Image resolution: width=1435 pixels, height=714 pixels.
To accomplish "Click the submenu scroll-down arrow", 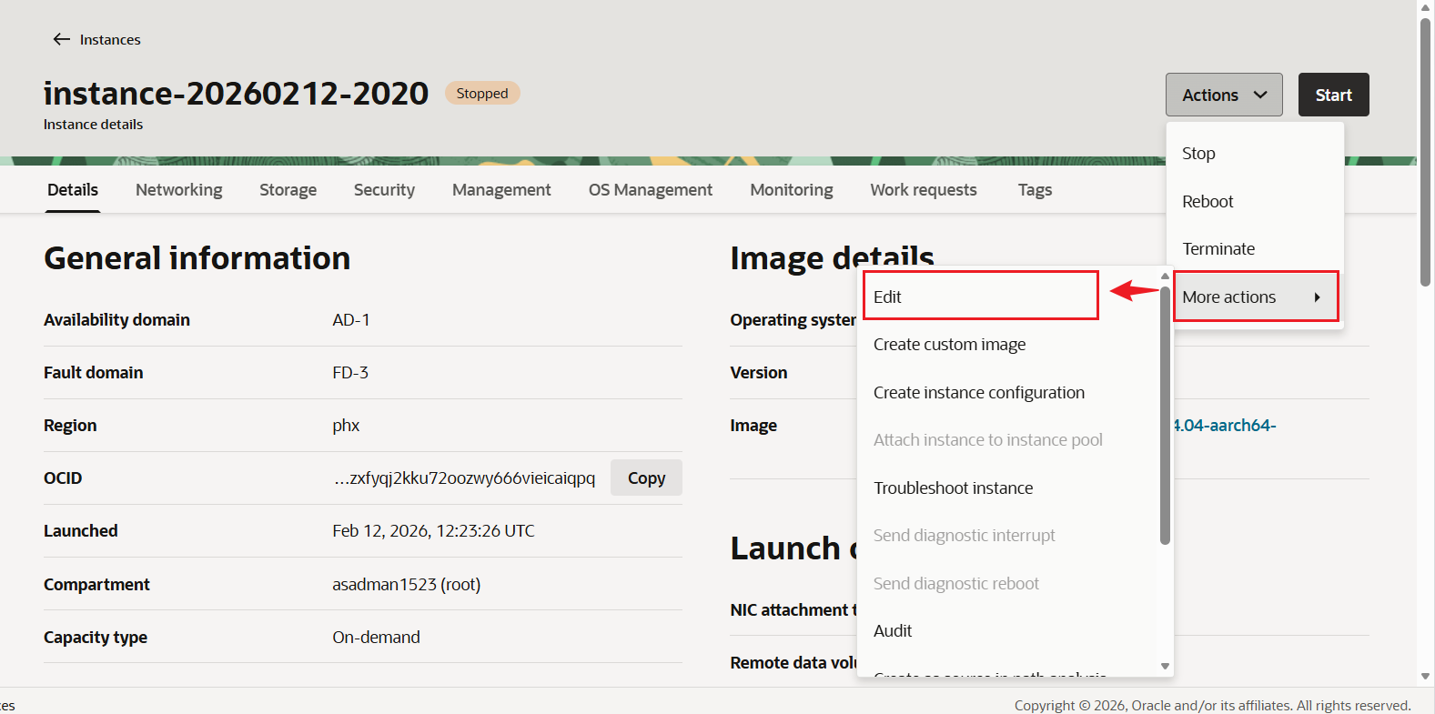I will click(1165, 667).
